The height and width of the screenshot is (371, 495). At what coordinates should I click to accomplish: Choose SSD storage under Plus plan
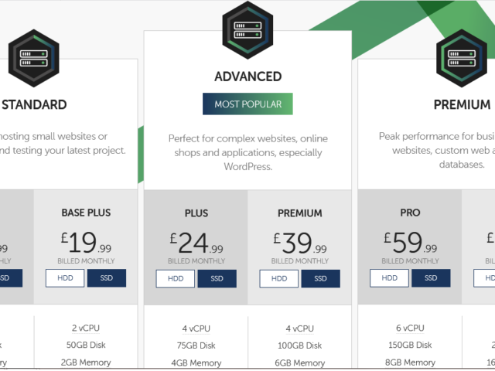(x=217, y=278)
